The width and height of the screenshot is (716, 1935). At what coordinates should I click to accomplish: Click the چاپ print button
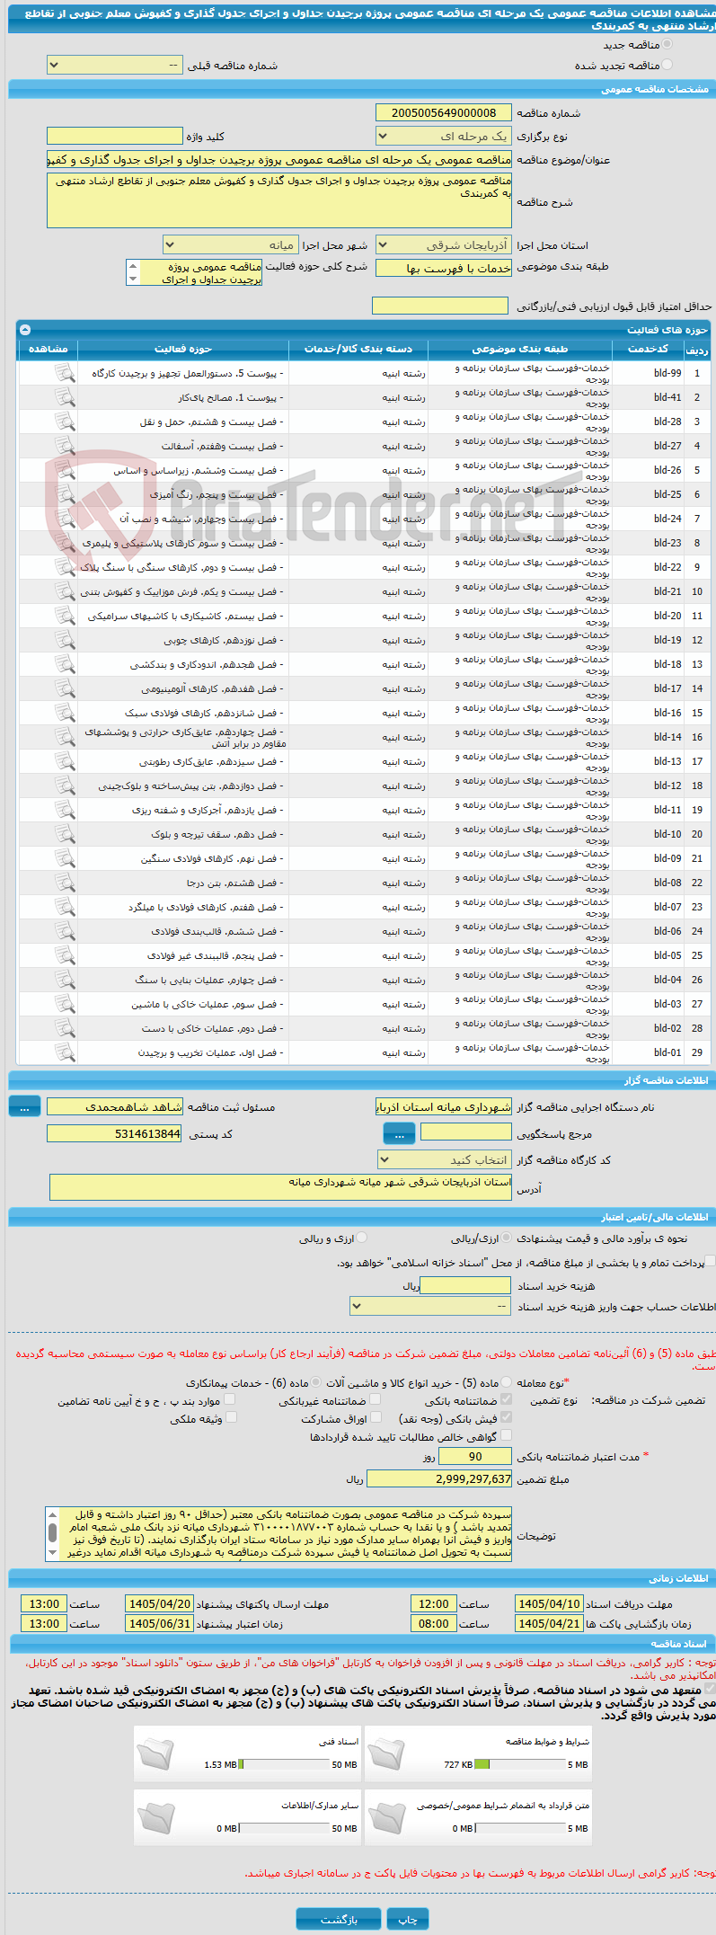[408, 1919]
